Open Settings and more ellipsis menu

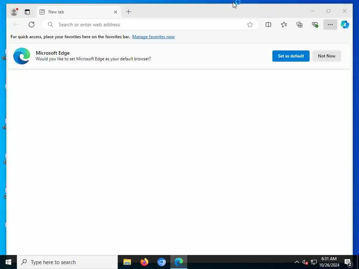point(330,25)
